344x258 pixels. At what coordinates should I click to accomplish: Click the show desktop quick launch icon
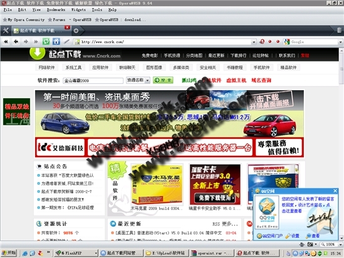[33, 254]
